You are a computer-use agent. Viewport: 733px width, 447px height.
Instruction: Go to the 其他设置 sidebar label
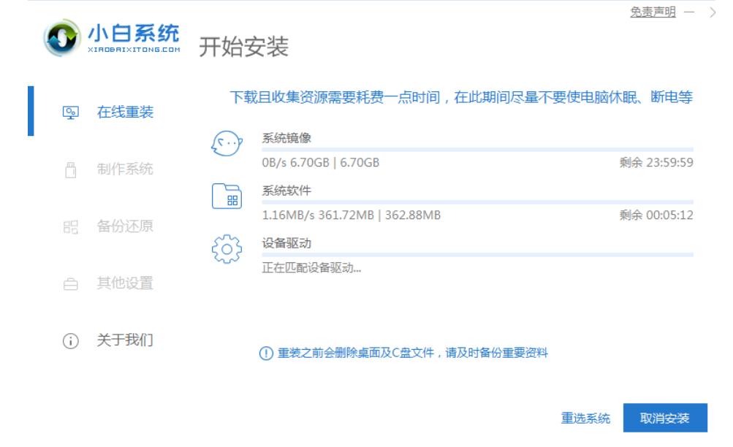pos(125,283)
